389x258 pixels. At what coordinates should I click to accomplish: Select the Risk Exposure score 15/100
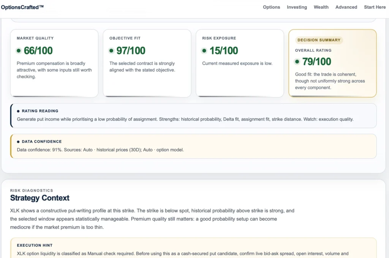click(224, 51)
